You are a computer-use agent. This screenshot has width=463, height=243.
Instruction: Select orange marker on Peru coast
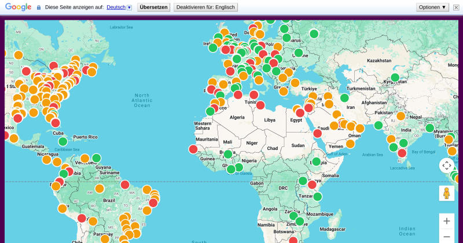(x=63, y=208)
